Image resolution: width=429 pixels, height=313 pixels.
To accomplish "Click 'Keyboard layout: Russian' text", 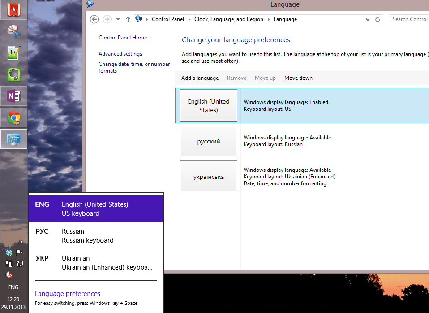I will pyautogui.click(x=273, y=144).
